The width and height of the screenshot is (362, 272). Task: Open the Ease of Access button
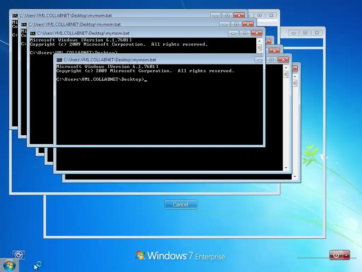19,255
